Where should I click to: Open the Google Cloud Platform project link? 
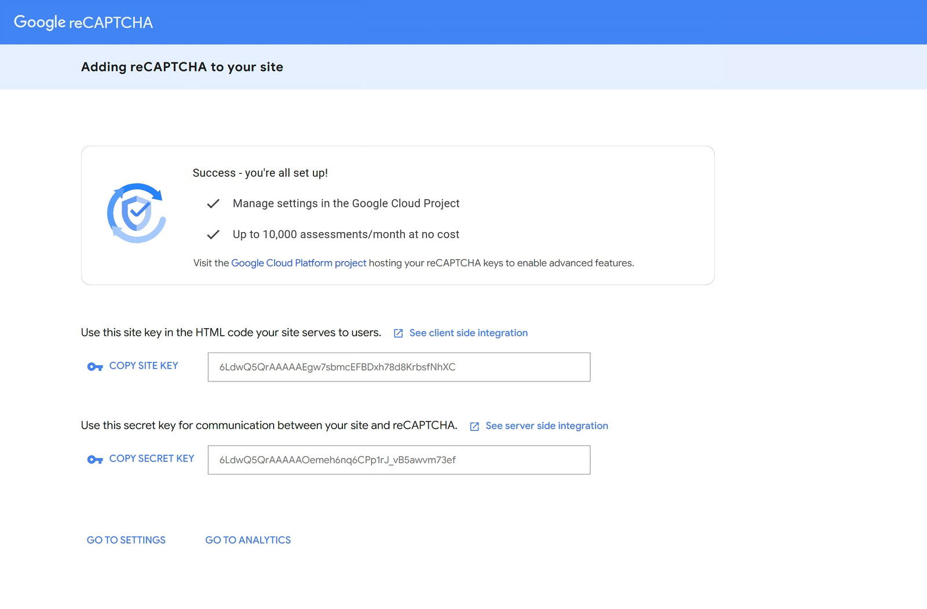pos(299,263)
